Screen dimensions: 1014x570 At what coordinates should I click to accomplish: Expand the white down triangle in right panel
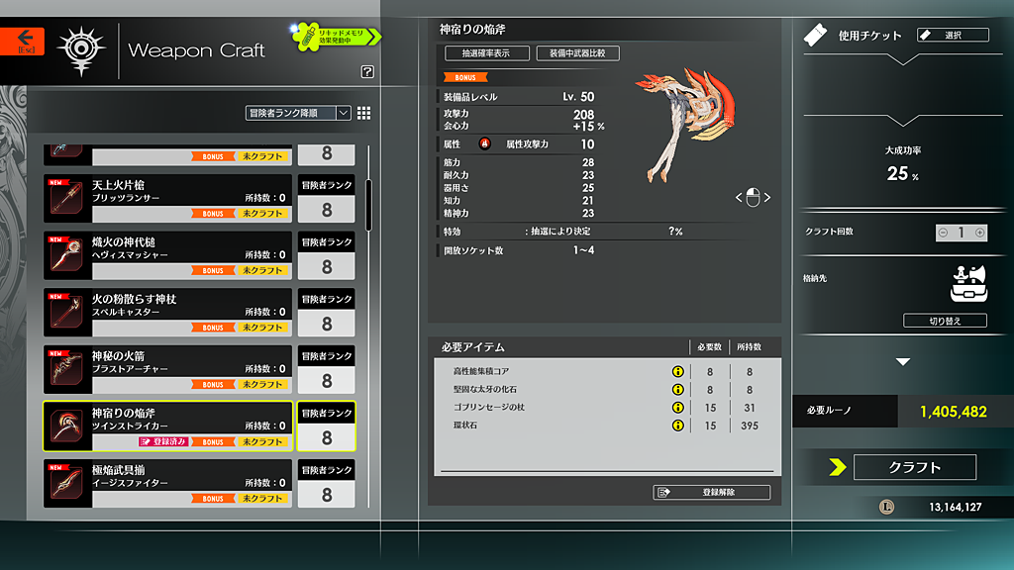pyautogui.click(x=903, y=362)
